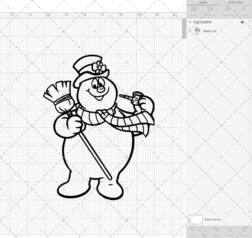This screenshot has width=252, height=238.
Task: Click the Blank Canvas color swatch
Action: pyautogui.click(x=196, y=220)
